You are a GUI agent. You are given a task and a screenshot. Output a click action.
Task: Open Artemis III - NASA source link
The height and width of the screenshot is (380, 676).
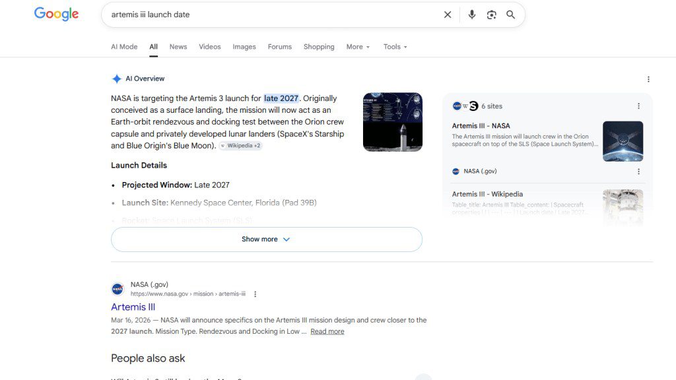point(481,126)
